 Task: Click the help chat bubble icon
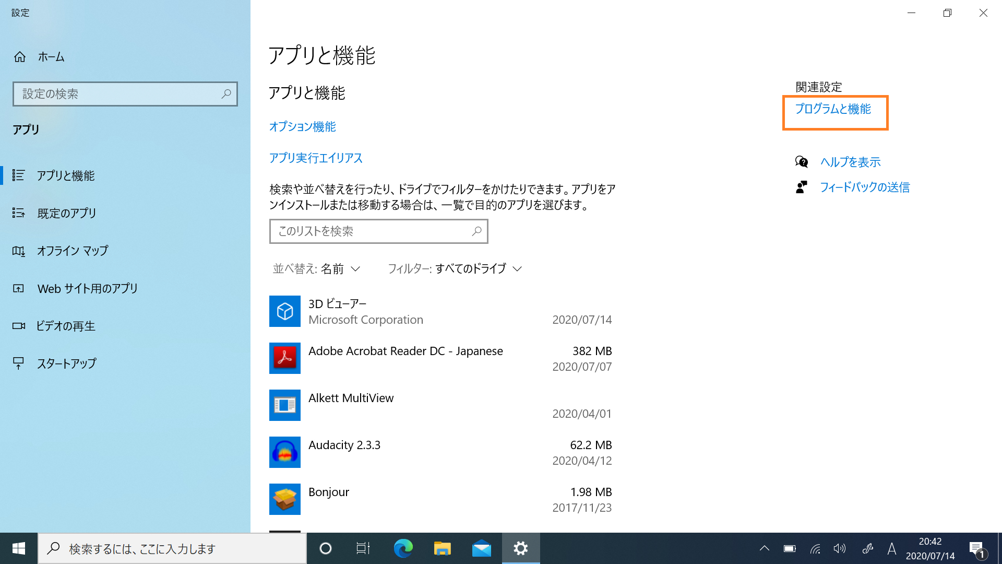(x=802, y=162)
